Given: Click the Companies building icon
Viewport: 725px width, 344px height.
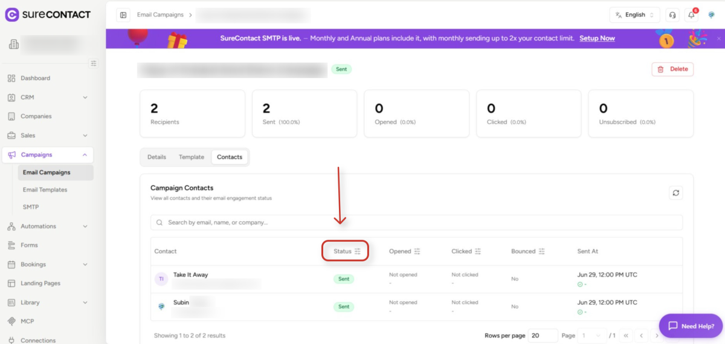Looking at the screenshot, I should click(x=11, y=116).
